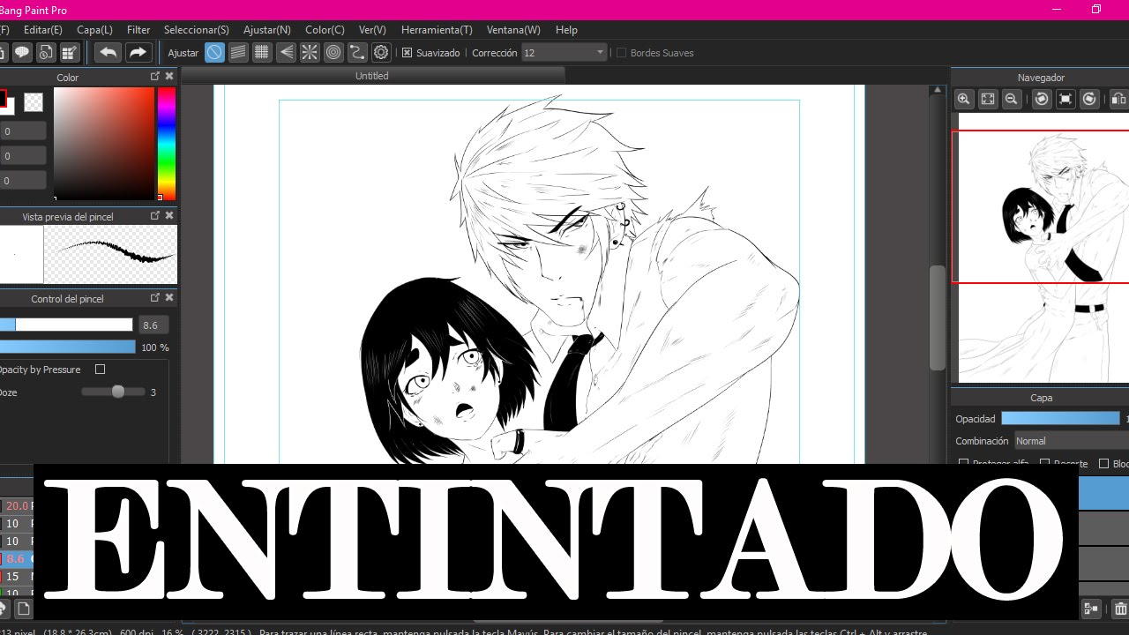Zoom out using the Navegador magnifier minus
The height and width of the screenshot is (635, 1129).
coord(1012,99)
